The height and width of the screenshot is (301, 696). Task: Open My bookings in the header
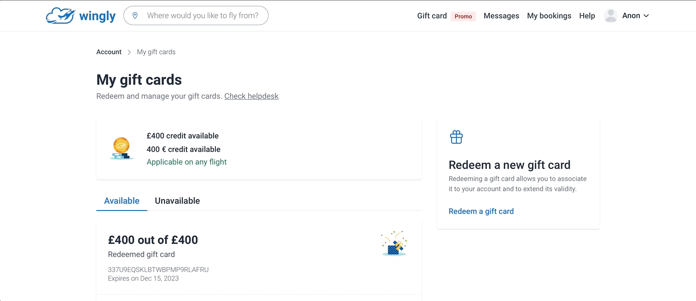pos(549,16)
